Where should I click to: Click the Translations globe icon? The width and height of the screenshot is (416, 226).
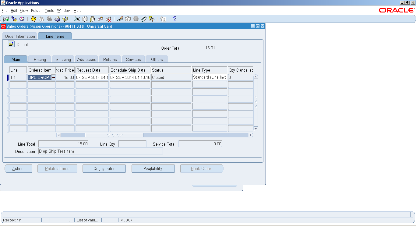pos(136,19)
